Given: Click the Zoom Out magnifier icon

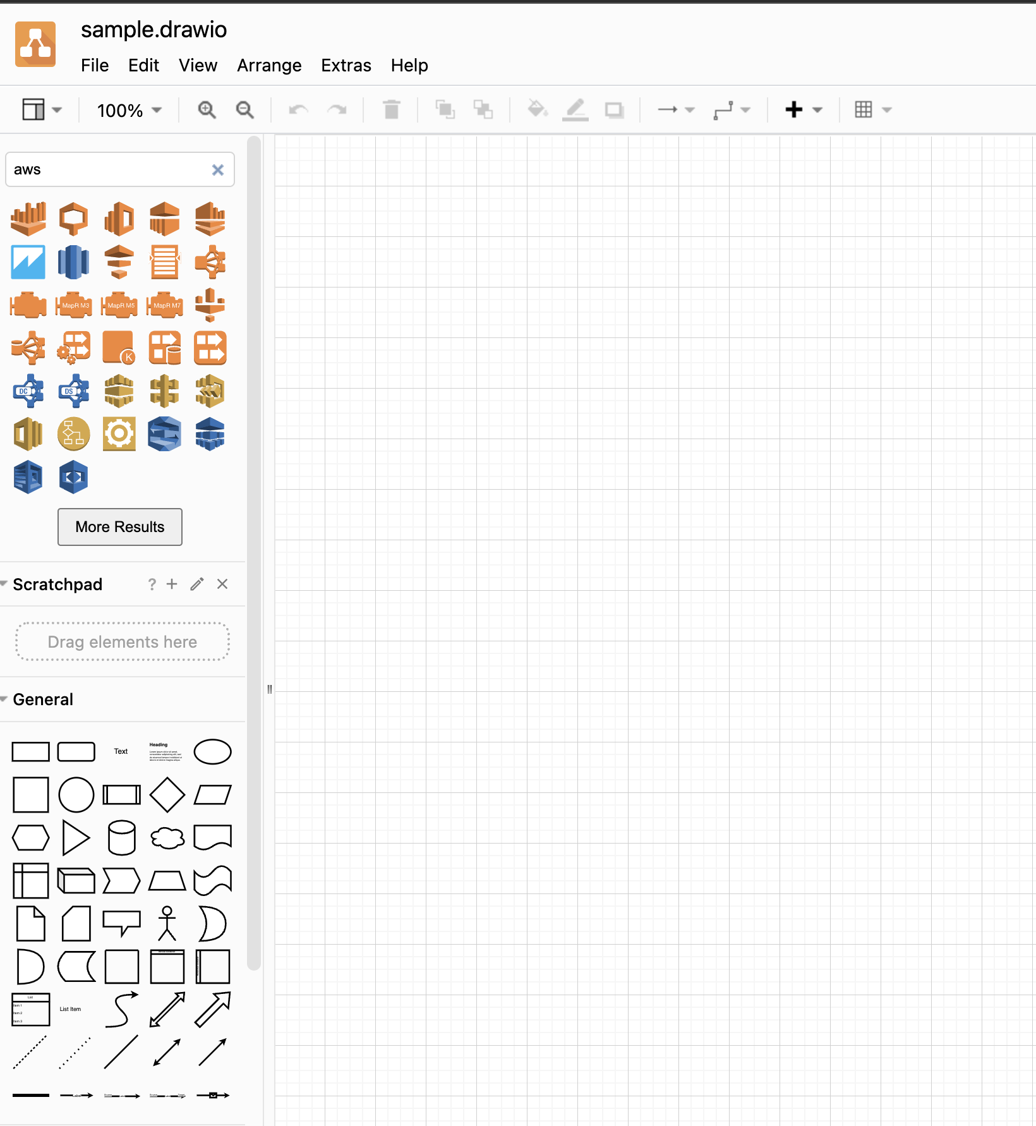Looking at the screenshot, I should coord(244,110).
